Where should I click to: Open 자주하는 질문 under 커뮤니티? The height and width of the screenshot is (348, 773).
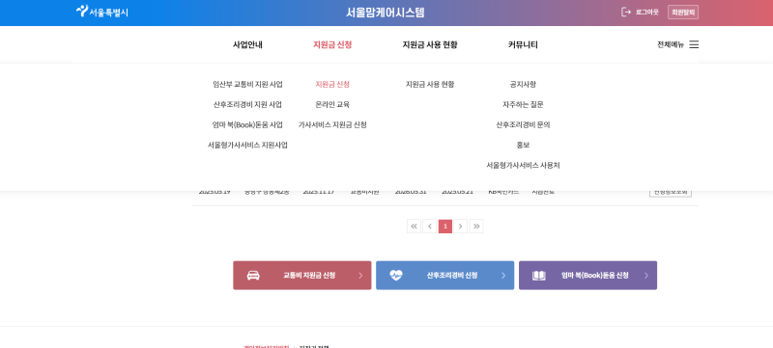pos(523,105)
